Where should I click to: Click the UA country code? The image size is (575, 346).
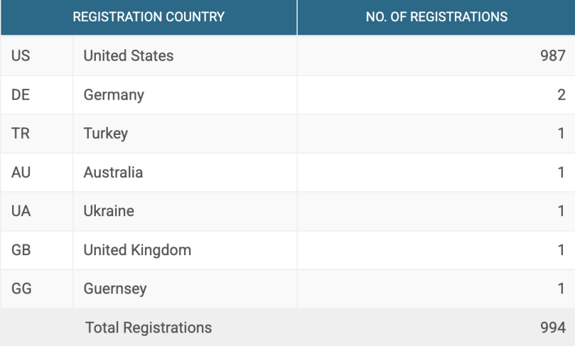(20, 211)
